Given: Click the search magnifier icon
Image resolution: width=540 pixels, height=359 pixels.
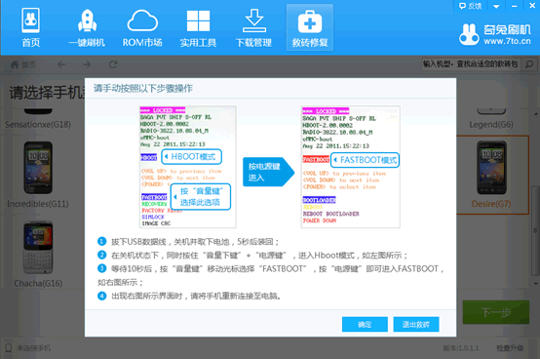Looking at the screenshot, I should 529,64.
